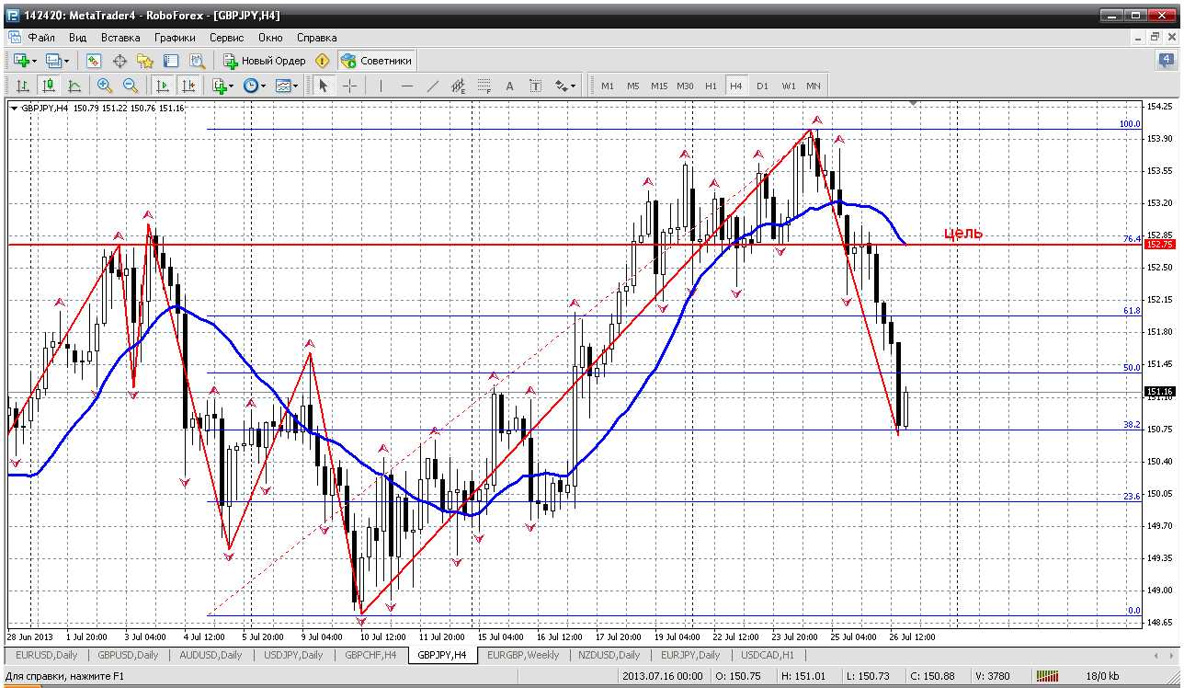Select the text label tool
The width and height of the screenshot is (1184, 688).
coord(536,86)
